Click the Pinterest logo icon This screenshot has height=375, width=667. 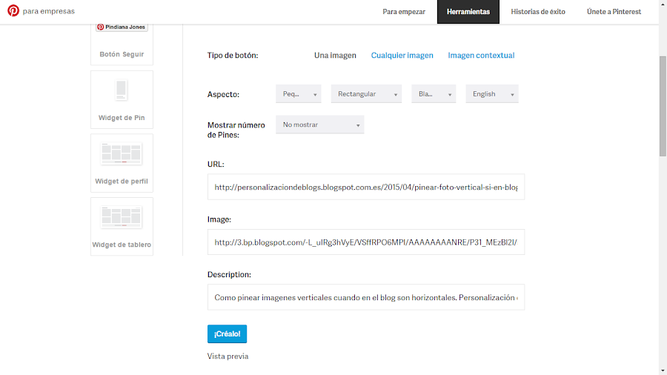click(x=13, y=10)
